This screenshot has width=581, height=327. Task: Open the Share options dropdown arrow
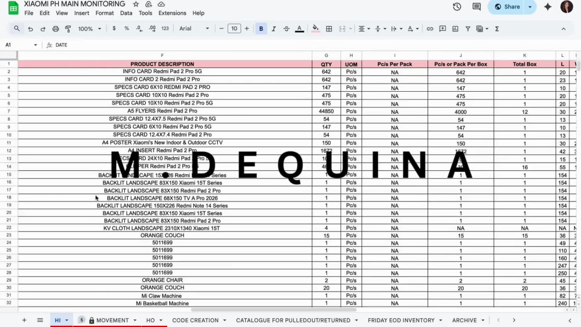[530, 6]
